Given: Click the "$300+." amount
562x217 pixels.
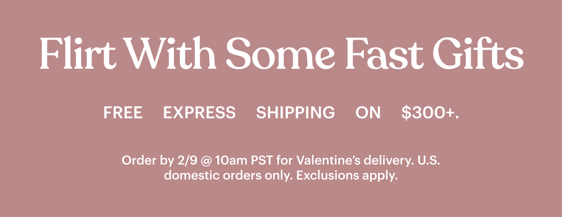Looking at the screenshot, I should point(430,113).
